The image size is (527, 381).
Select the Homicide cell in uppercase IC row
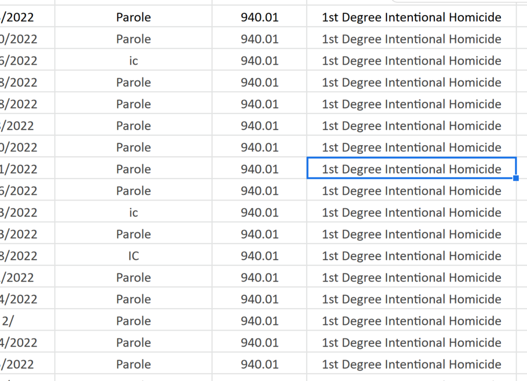click(411, 256)
